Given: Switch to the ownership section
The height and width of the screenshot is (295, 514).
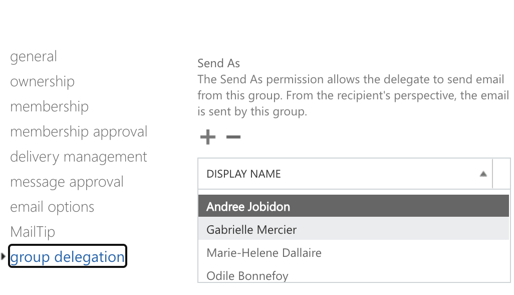Looking at the screenshot, I should 43,82.
